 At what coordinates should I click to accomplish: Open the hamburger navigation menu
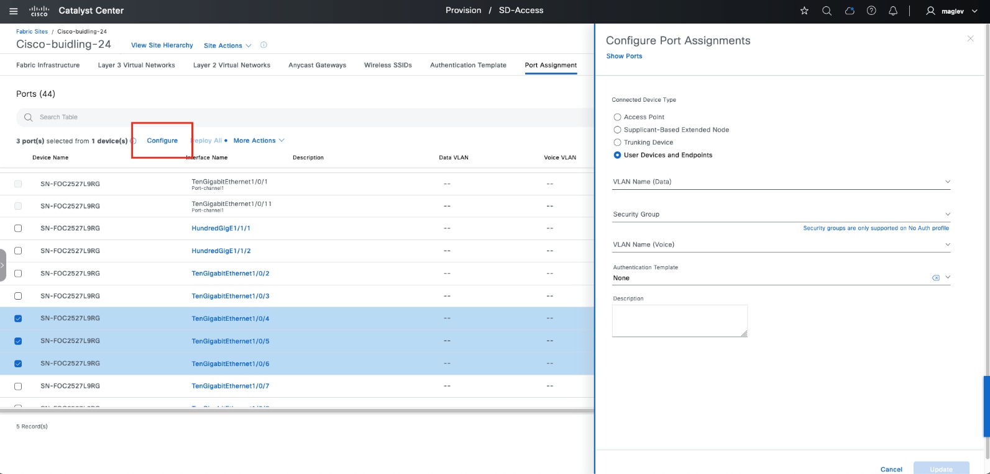pos(14,11)
